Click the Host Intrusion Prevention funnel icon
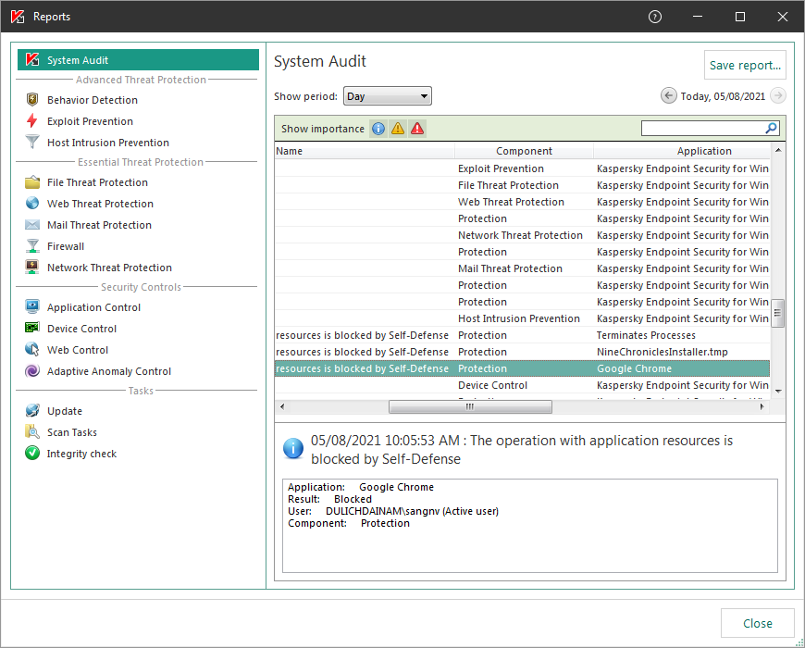Screen dimensions: 805x648 [32, 143]
